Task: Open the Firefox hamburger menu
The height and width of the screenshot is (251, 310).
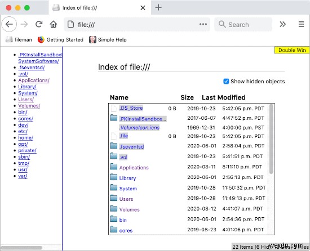Action: (301, 24)
